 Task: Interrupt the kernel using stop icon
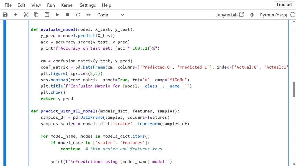pyautogui.click(x=67, y=14)
